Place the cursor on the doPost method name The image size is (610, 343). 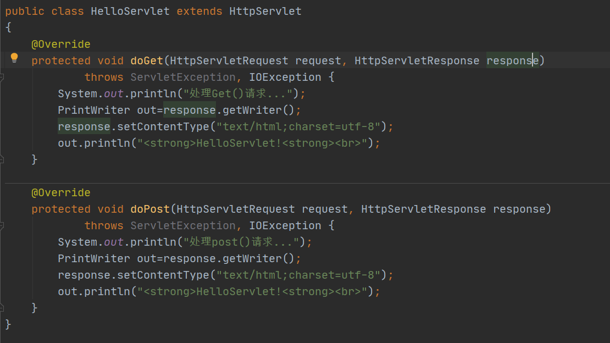coord(150,209)
